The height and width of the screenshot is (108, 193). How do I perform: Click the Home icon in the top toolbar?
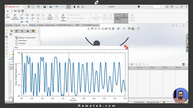tap(29, 7)
